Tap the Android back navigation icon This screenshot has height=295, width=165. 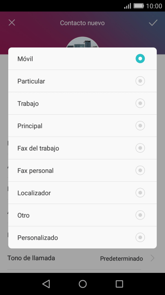(46, 284)
